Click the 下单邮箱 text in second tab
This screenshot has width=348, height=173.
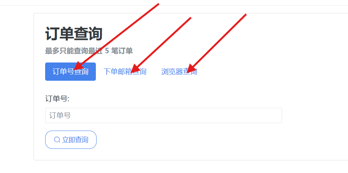coord(117,71)
